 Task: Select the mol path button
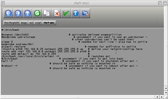(x=31, y=23)
